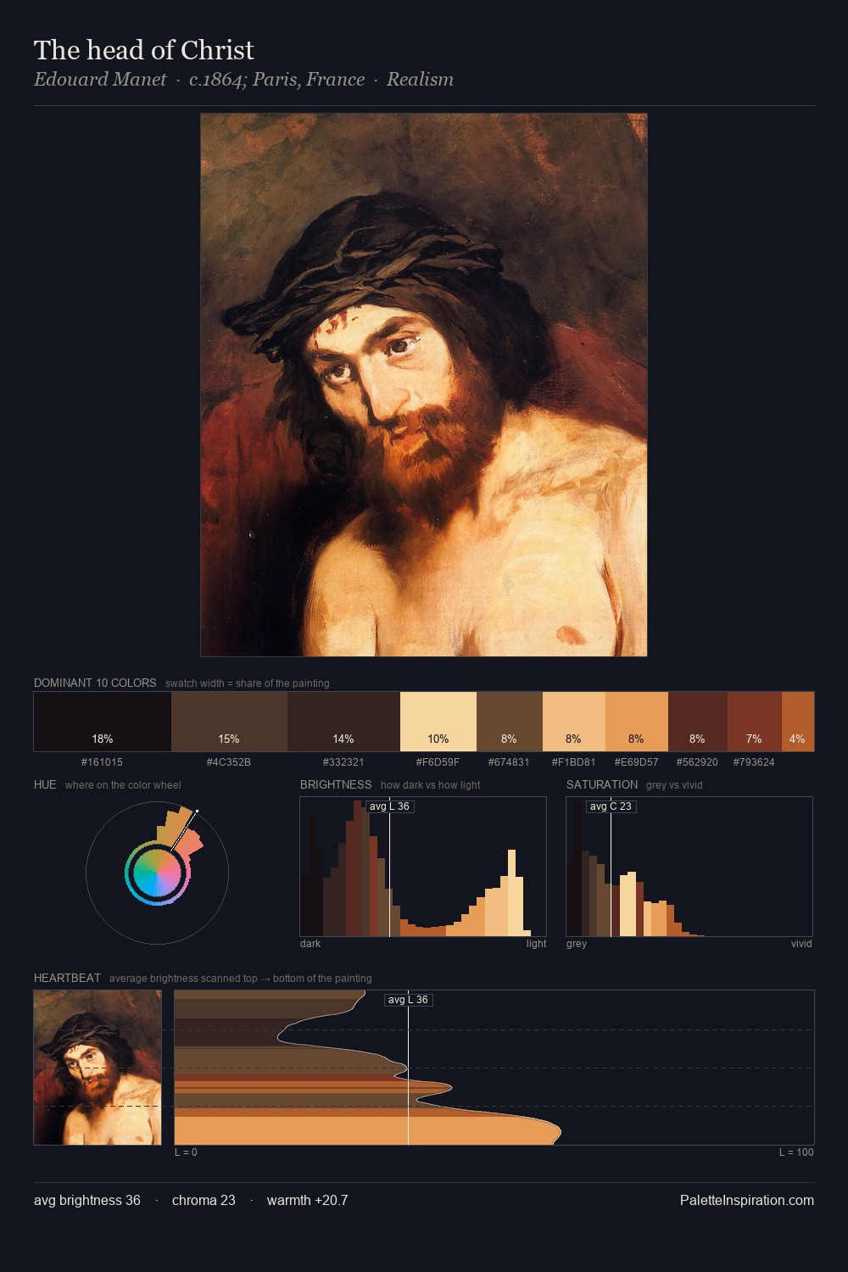Click the hex code #161015
The width and height of the screenshot is (848, 1272).
point(102,762)
